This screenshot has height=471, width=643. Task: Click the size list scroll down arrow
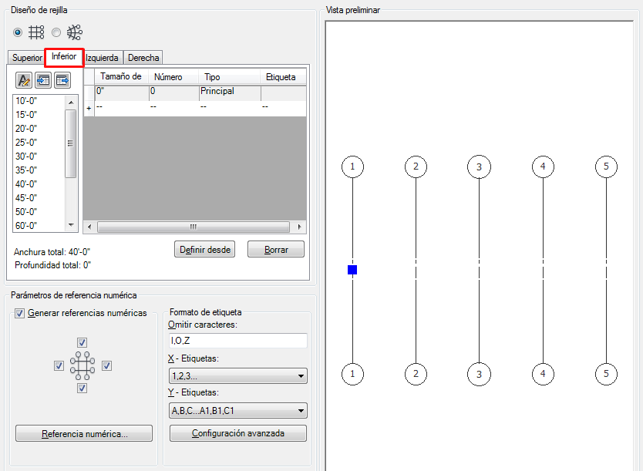click(x=71, y=225)
